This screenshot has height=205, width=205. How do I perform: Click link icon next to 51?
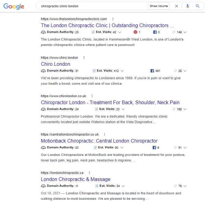(x=175, y=147)
